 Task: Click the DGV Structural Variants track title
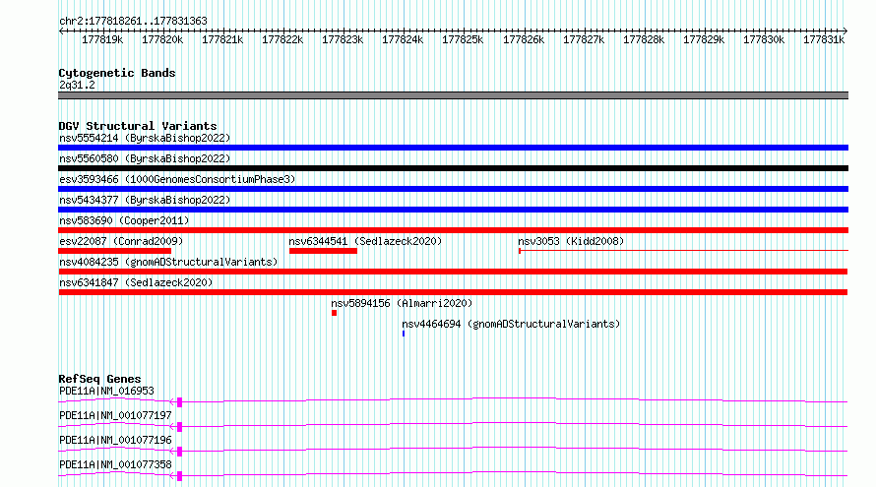pyautogui.click(x=138, y=126)
